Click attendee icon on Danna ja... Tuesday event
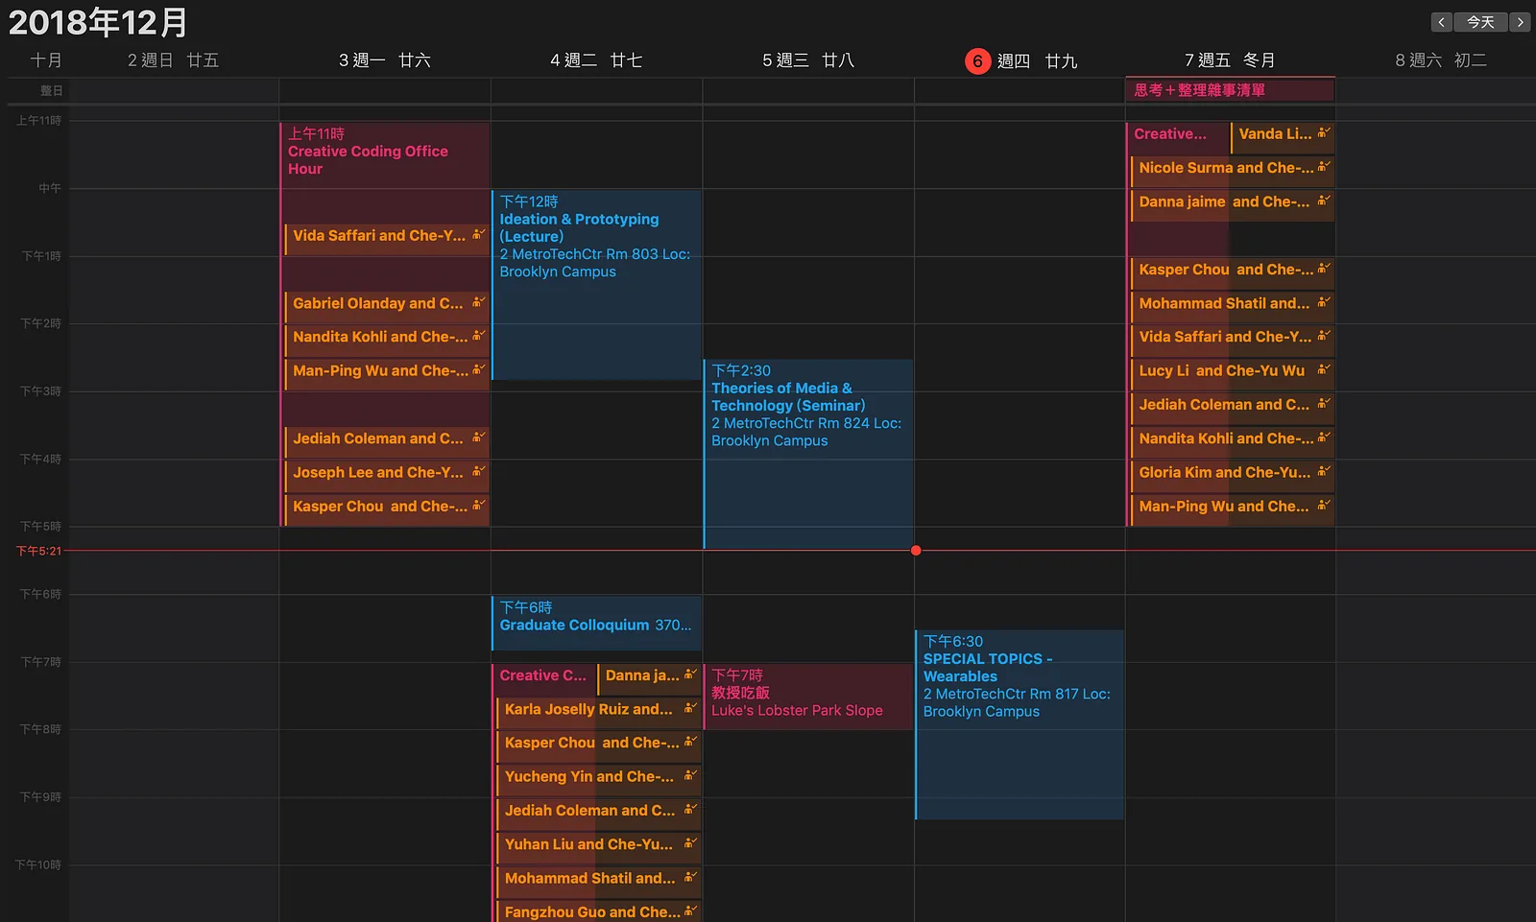 pyautogui.click(x=690, y=674)
